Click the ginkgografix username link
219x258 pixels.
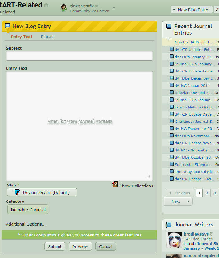tap(82, 6)
